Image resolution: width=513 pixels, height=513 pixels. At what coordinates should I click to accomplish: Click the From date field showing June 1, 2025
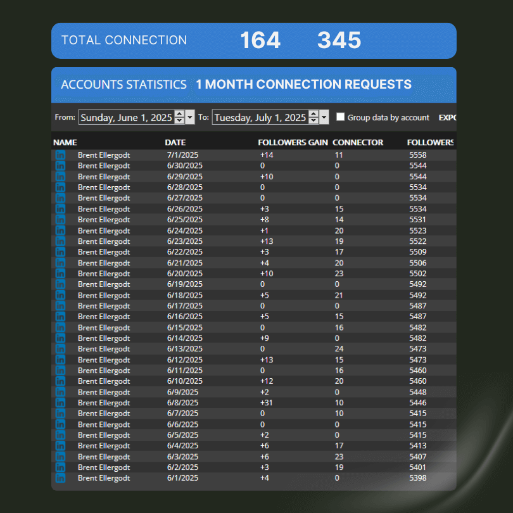point(126,117)
